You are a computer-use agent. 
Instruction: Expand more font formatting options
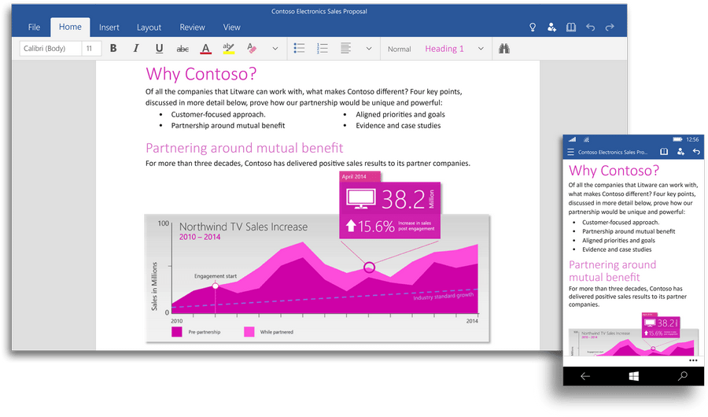point(275,49)
